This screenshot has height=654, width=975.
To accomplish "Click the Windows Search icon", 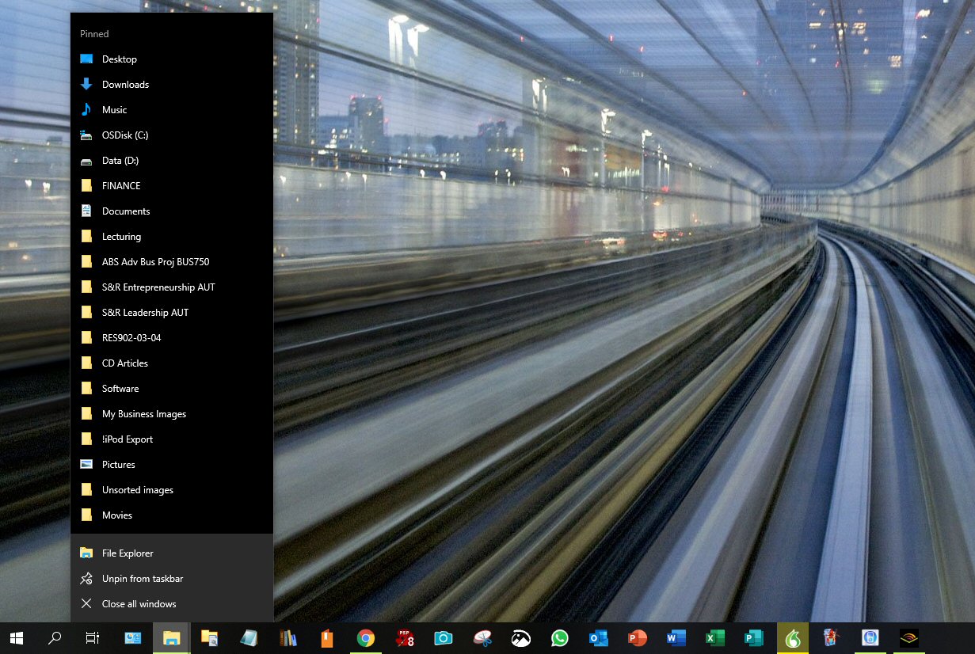I will pos(55,638).
